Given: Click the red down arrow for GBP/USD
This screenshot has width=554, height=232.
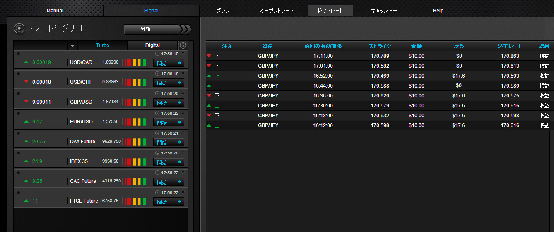Looking at the screenshot, I should tap(26, 102).
